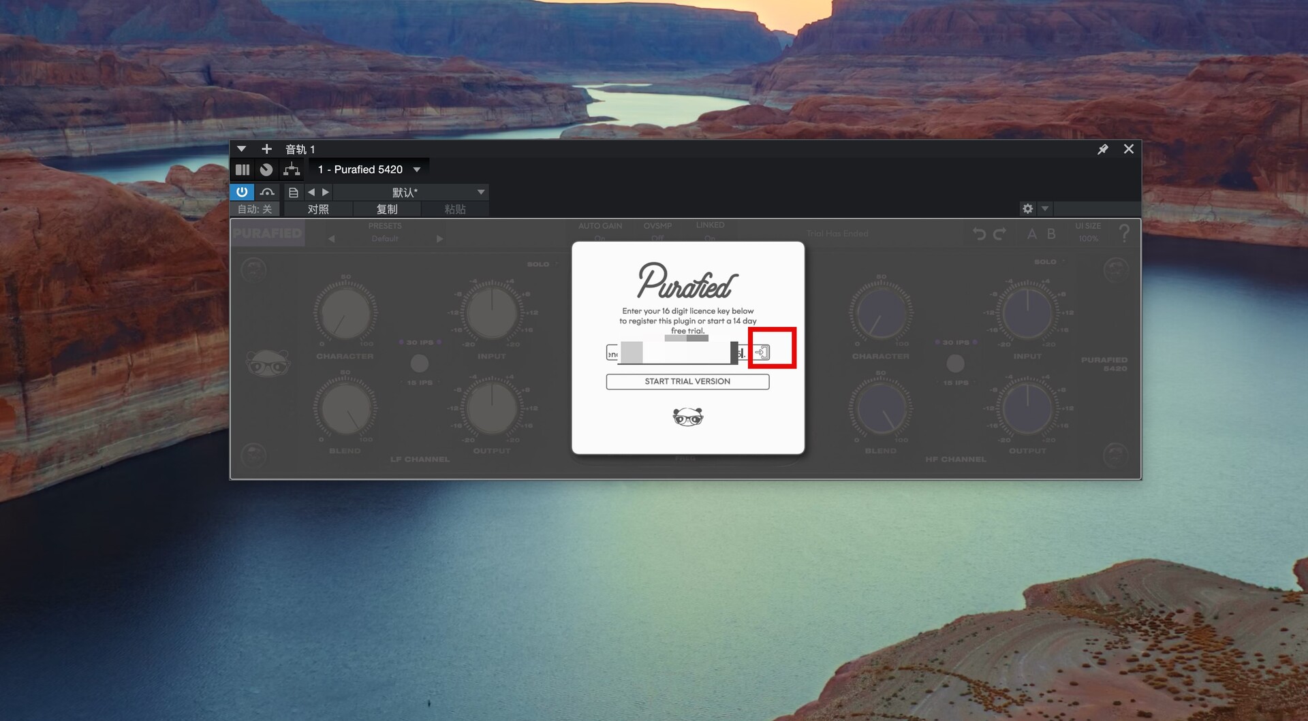Expand the arrow menu beside the gear
1308x721 pixels.
pos(1045,209)
